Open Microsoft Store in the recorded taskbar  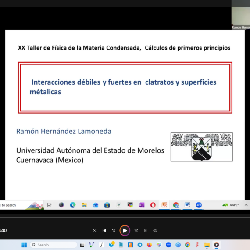pyautogui.click(x=107, y=205)
